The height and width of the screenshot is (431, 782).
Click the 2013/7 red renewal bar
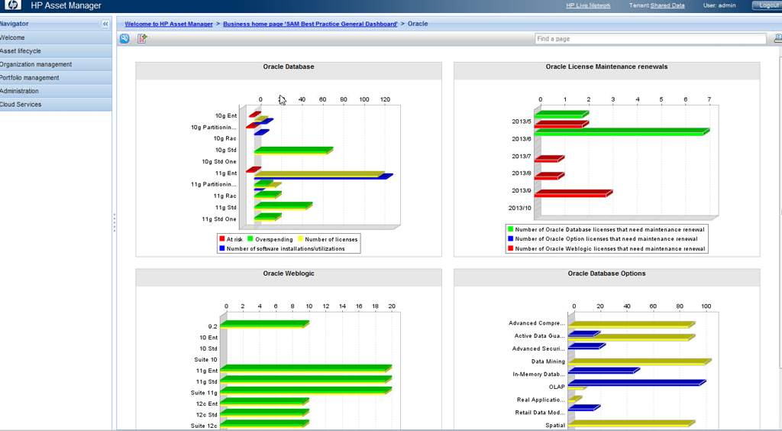pyautogui.click(x=549, y=159)
